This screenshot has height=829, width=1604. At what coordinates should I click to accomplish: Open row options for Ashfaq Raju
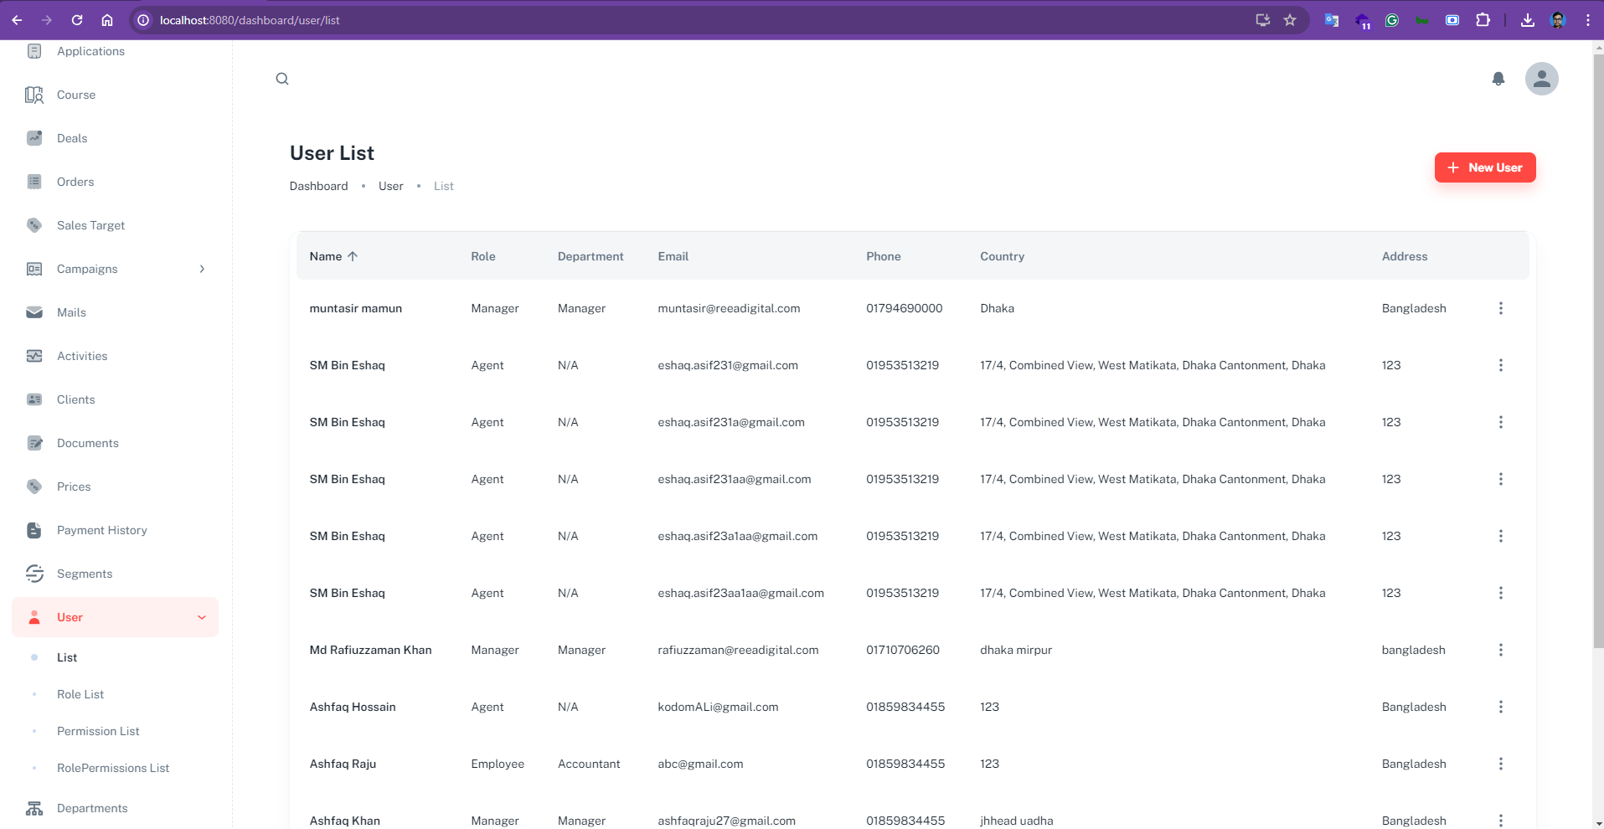[x=1500, y=764]
